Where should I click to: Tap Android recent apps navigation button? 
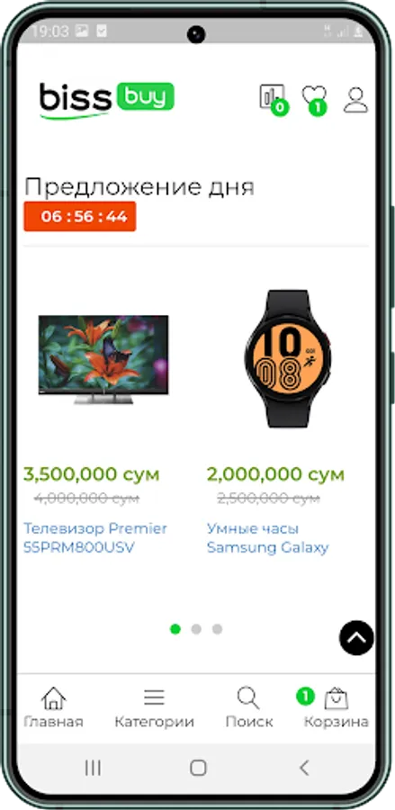point(93,768)
